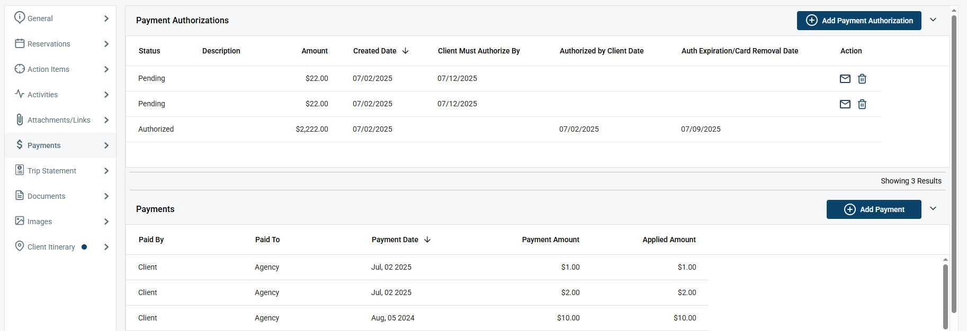Screen dimensions: 967x331
Task: Click the Reservations calendar icon
Action: [x=20, y=43]
